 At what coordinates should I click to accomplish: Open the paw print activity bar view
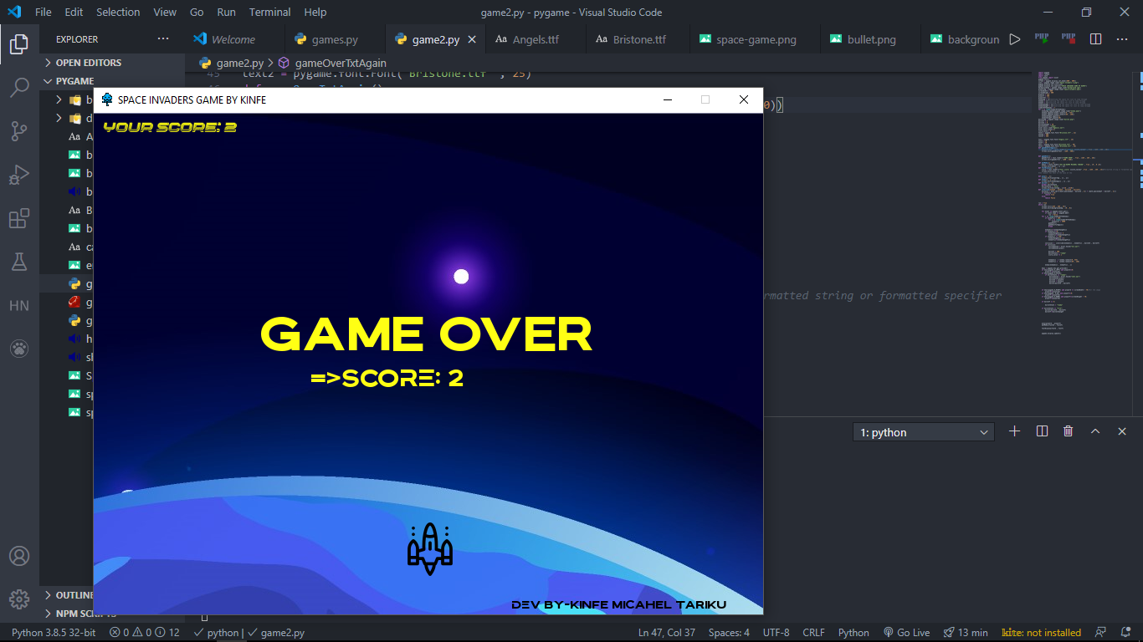[x=19, y=349]
